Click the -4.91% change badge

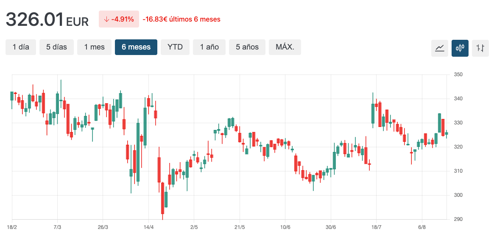click(119, 19)
